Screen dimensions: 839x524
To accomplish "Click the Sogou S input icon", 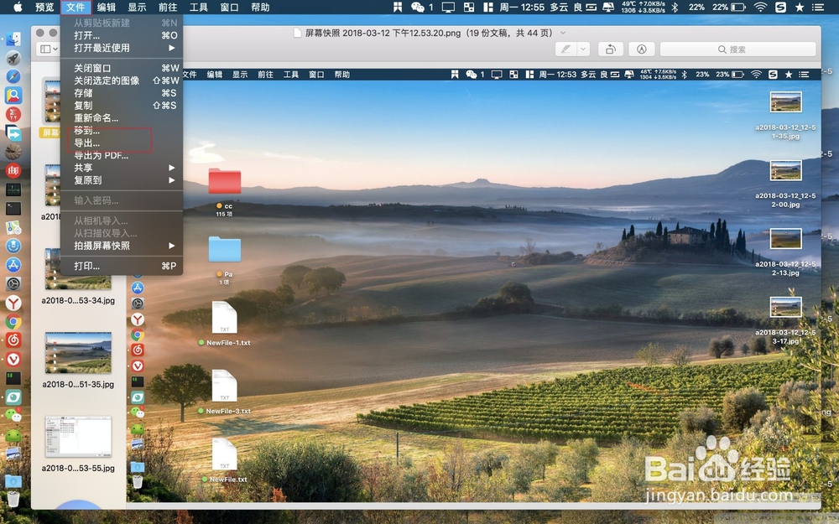I will 780,7.
